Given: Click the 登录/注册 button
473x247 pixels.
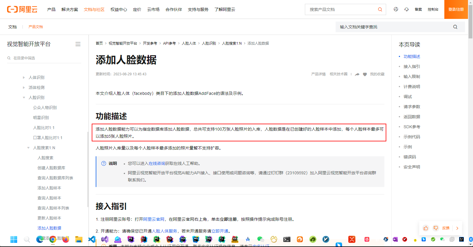Looking at the screenshot, I should pyautogui.click(x=456, y=9).
